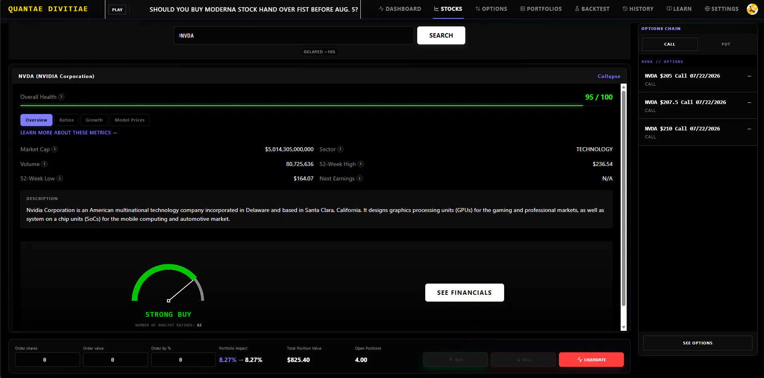
Task: Click the $236.54 52-week high value
Action: (603, 164)
